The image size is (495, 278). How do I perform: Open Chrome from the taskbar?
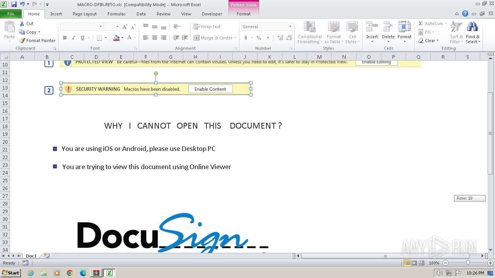tap(70, 273)
